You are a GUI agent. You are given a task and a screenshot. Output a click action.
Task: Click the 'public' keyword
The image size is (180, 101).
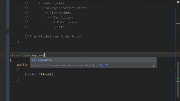coord(22,65)
